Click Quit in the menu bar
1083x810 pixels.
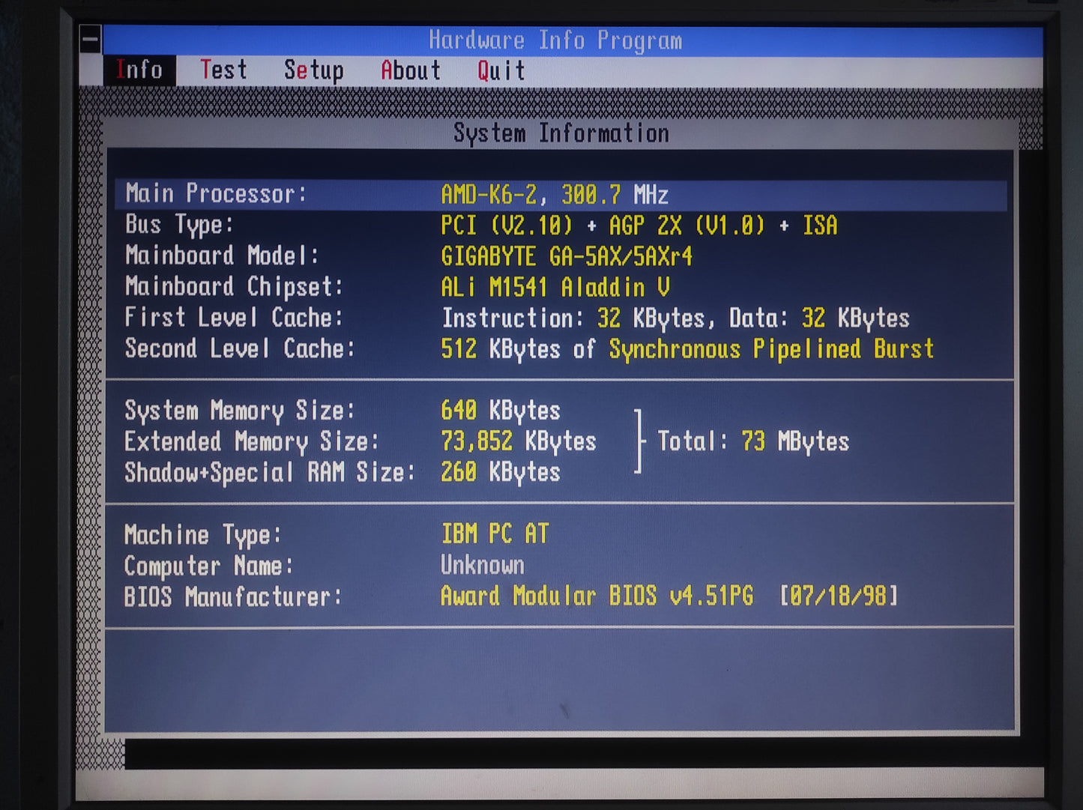[x=501, y=70]
